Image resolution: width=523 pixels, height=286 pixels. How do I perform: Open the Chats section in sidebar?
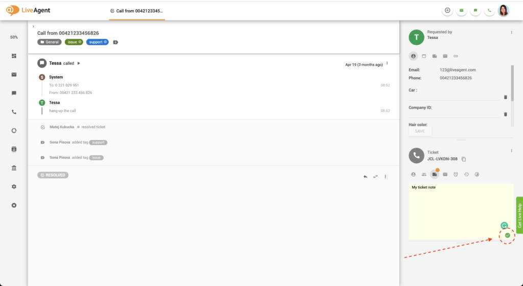[x=14, y=93]
